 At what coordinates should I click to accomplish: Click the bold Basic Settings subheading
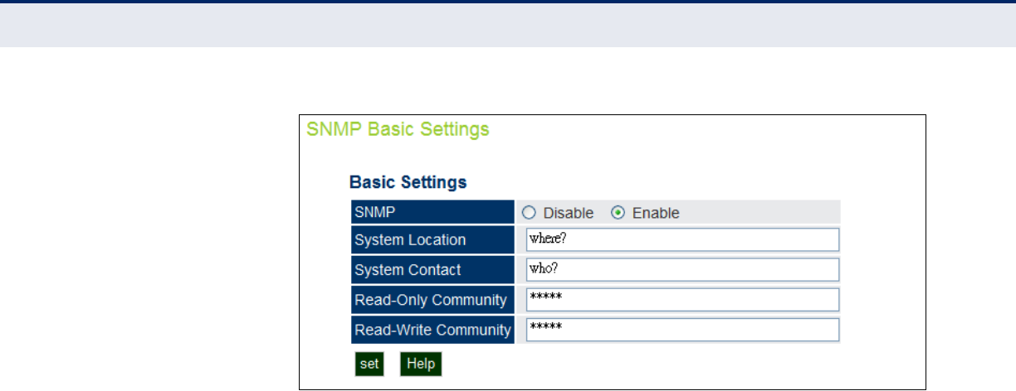408,181
